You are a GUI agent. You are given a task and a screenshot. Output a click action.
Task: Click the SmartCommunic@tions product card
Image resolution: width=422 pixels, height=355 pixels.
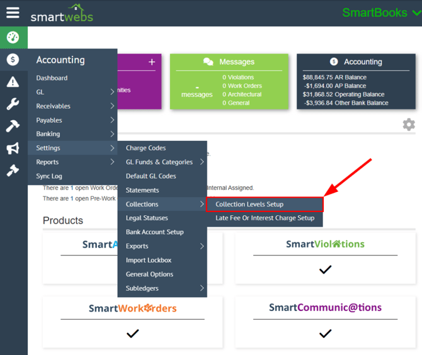325,322
